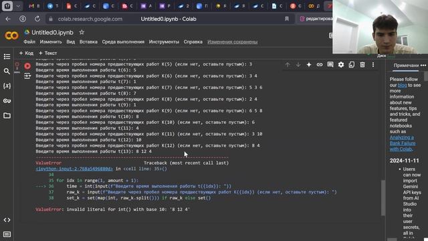The width and height of the screenshot is (428, 241).
Task: Click the Gemini sparkle icon in cell toolbar
Action: tap(309, 65)
